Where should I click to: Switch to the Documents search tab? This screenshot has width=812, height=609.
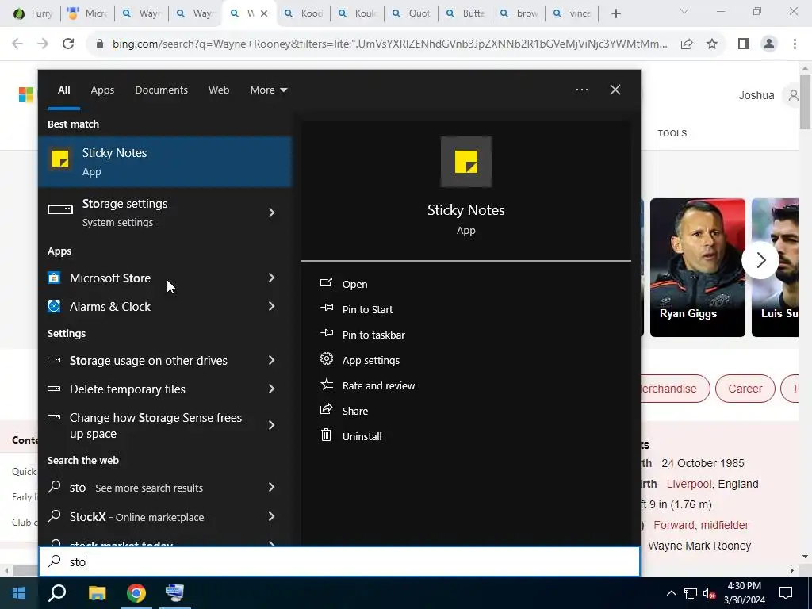tap(161, 90)
